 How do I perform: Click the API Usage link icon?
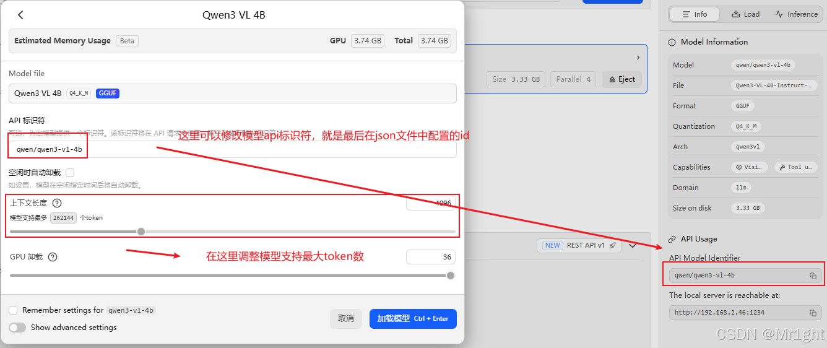click(672, 239)
